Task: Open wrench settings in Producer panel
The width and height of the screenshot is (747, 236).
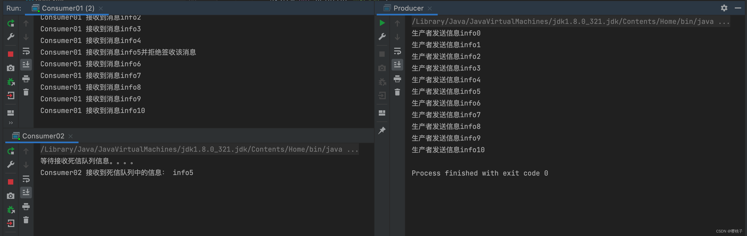Action: point(382,37)
